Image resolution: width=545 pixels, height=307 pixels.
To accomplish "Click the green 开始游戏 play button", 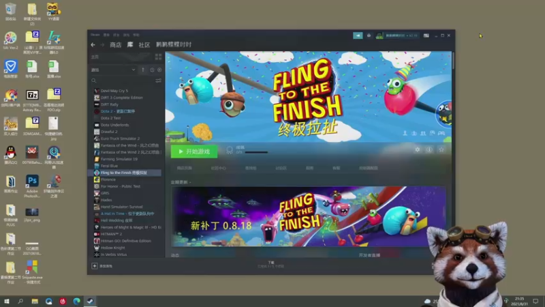I will pyautogui.click(x=194, y=151).
